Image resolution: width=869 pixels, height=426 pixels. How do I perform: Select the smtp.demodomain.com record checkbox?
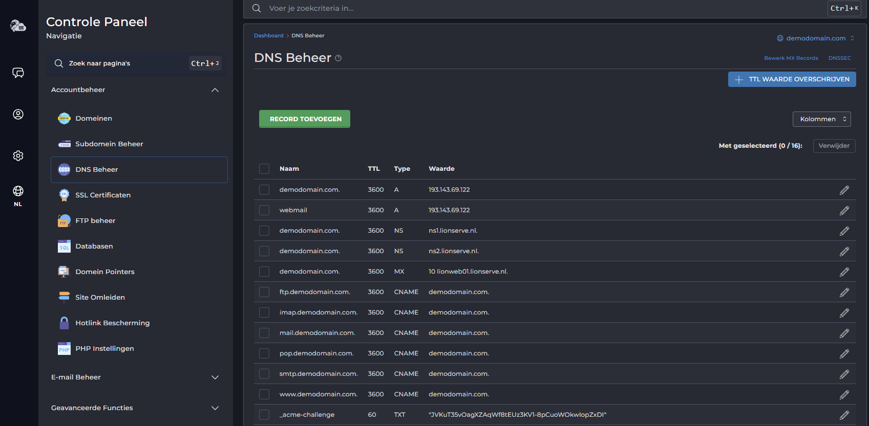click(x=264, y=374)
